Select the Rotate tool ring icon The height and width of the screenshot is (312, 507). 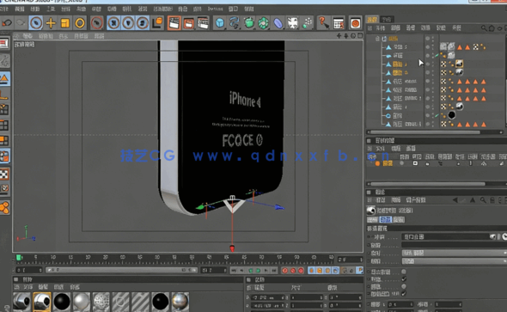coord(80,23)
